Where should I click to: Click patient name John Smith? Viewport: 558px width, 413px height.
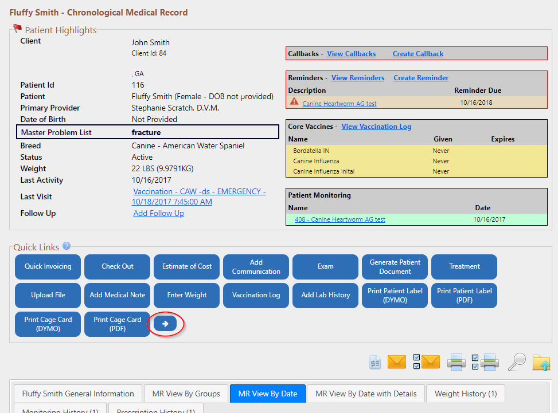tap(150, 42)
